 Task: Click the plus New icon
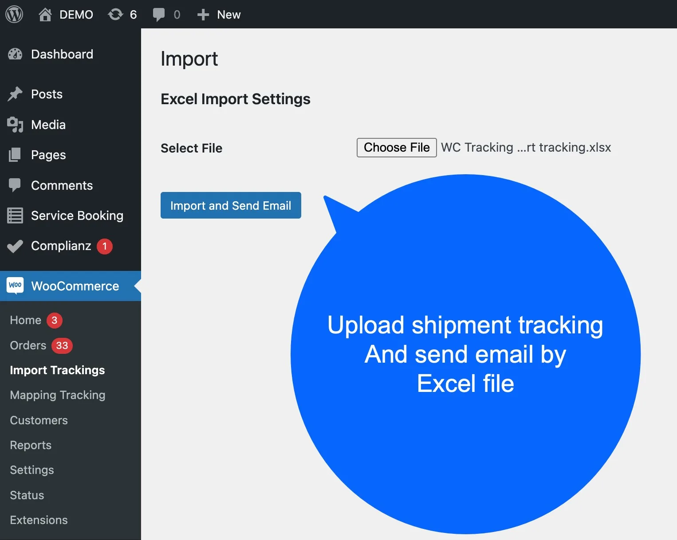[x=203, y=15]
